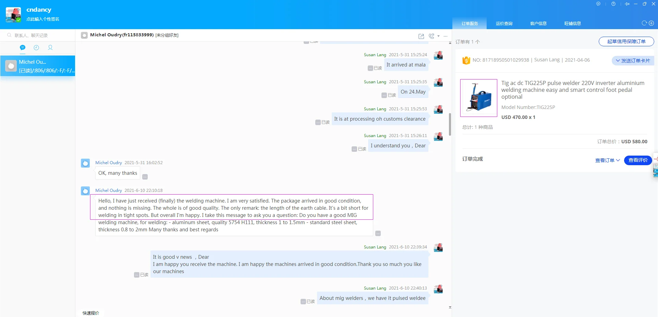Screen dimensions: 658x317
Task: Open the chat header more options ellipsis
Action: pyautogui.click(x=446, y=36)
